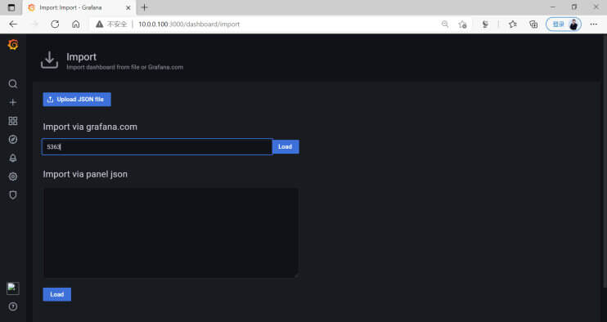Open browser extensions icon
This screenshot has width=607, height=322.
click(485, 25)
